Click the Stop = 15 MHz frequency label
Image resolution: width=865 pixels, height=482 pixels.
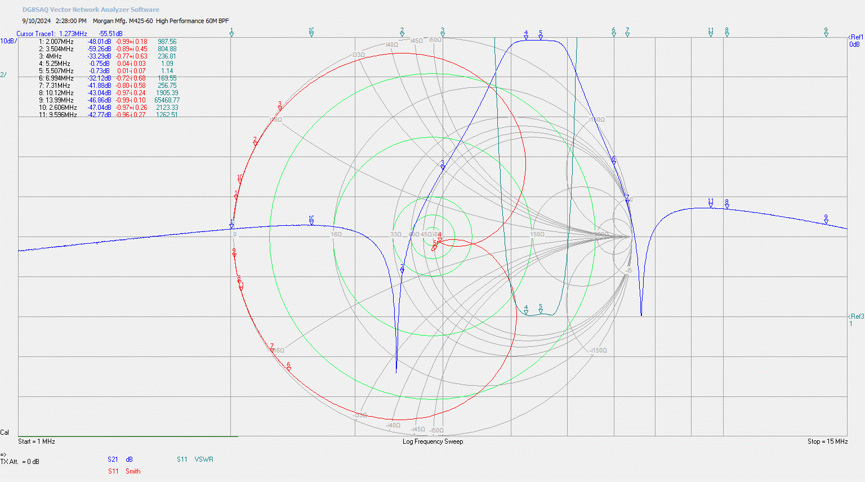click(827, 441)
